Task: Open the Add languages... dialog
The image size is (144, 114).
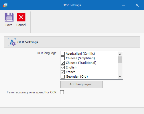Action: pyautogui.click(x=82, y=84)
